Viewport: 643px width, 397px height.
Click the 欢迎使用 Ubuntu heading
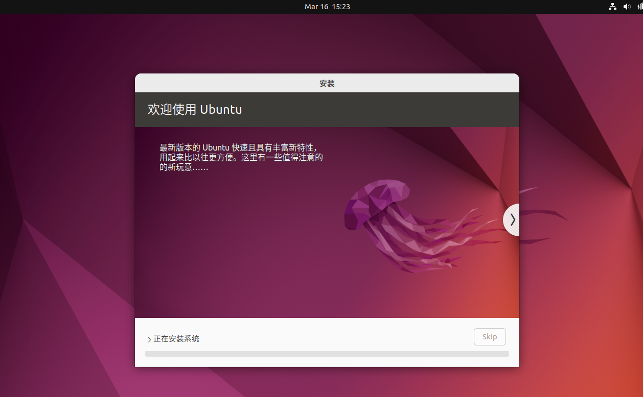point(195,109)
